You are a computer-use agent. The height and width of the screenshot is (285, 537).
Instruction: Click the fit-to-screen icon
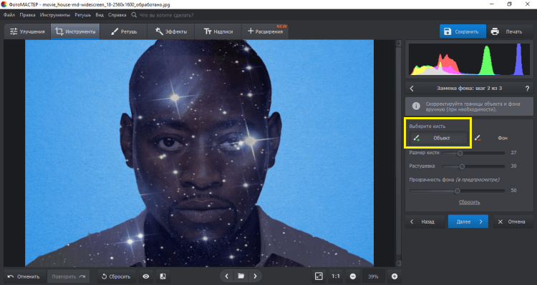point(319,276)
